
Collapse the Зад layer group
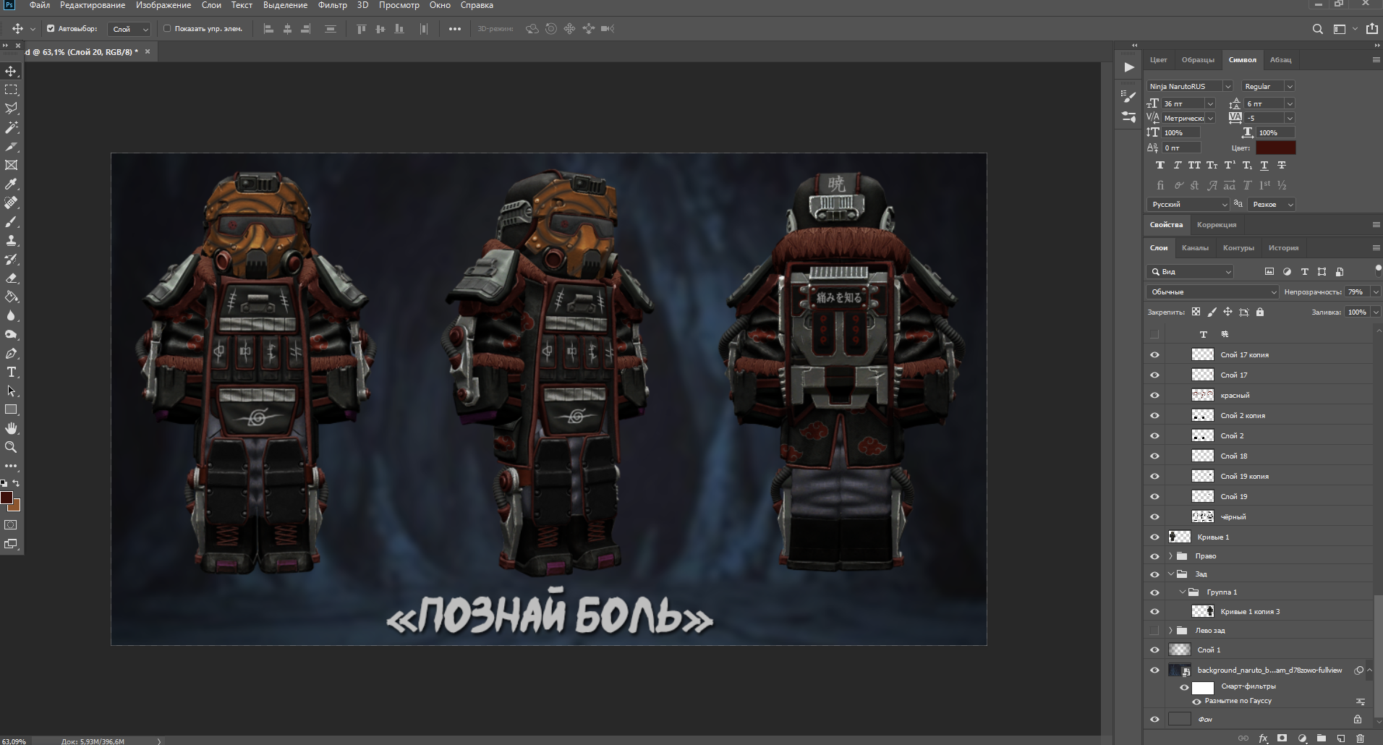click(x=1170, y=574)
